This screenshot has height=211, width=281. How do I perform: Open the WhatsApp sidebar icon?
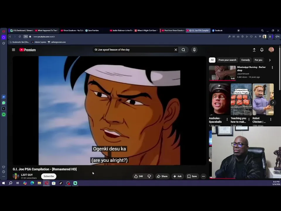4,103
